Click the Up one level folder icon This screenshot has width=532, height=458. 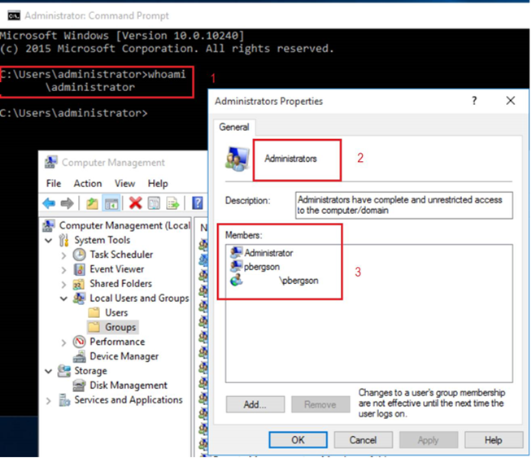pos(92,203)
